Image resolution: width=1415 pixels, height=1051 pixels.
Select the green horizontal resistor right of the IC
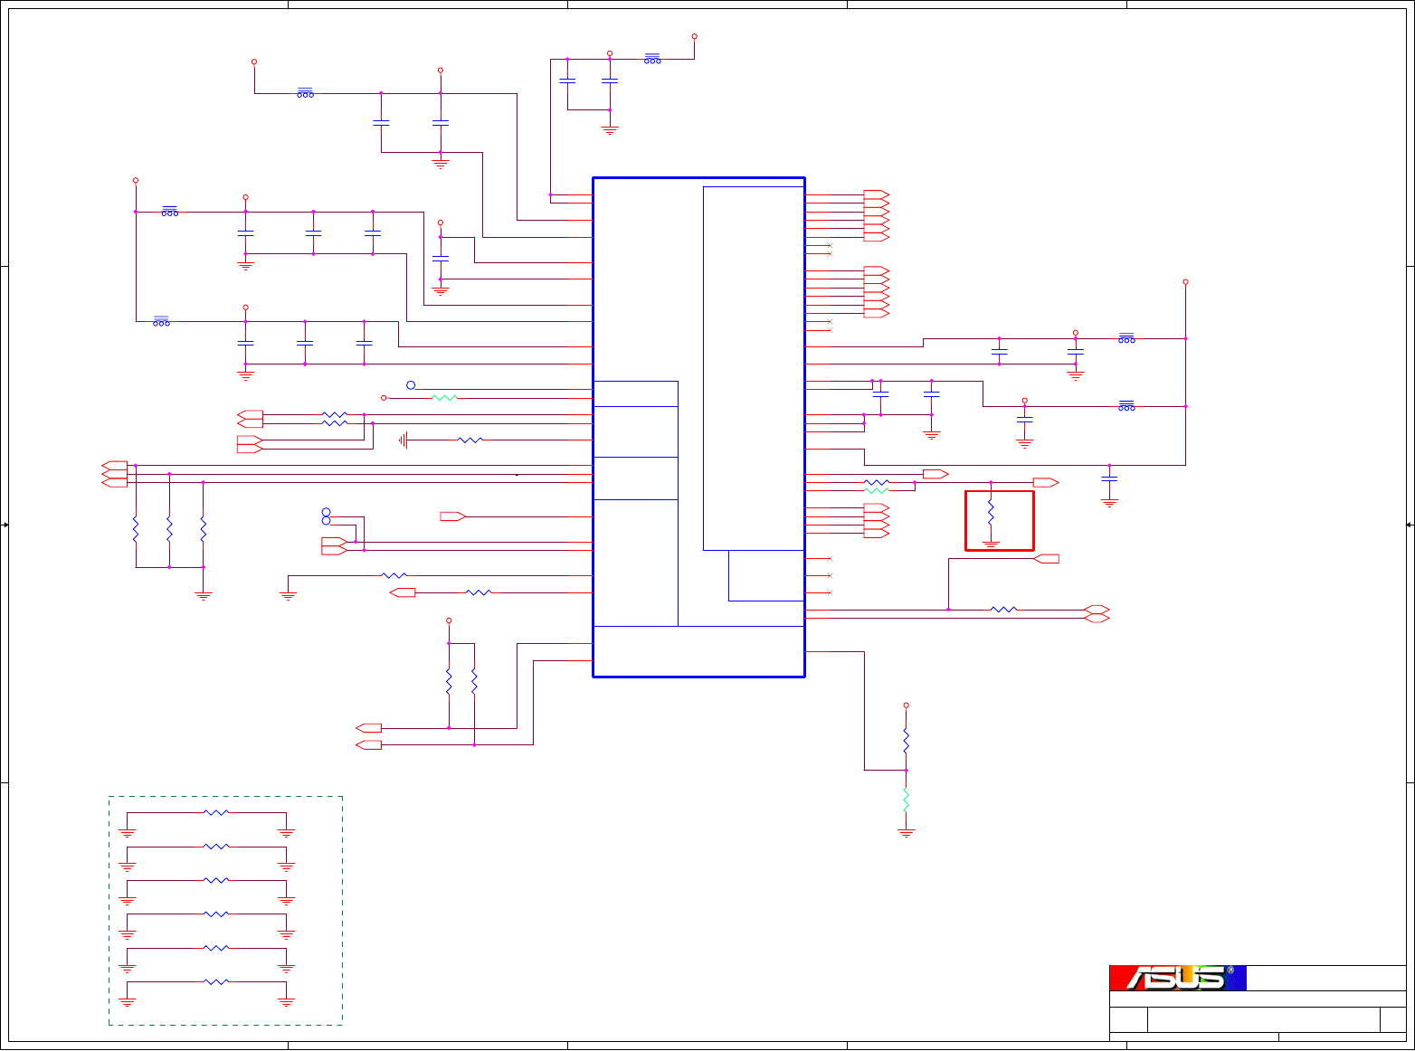877,491
